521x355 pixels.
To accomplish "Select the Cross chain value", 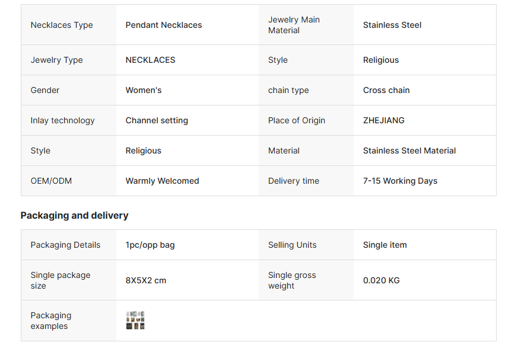I will click(386, 90).
